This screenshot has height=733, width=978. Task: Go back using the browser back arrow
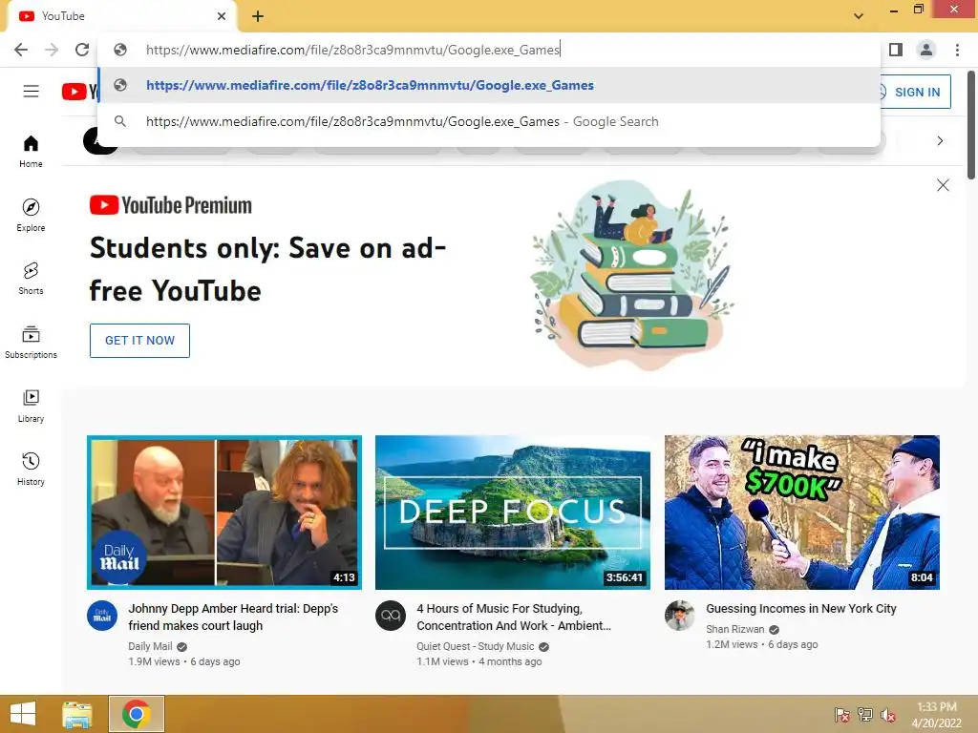pyautogui.click(x=21, y=50)
